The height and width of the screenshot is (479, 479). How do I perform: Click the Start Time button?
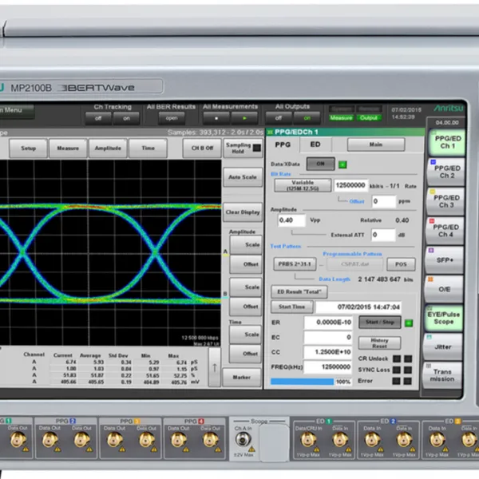(291, 307)
